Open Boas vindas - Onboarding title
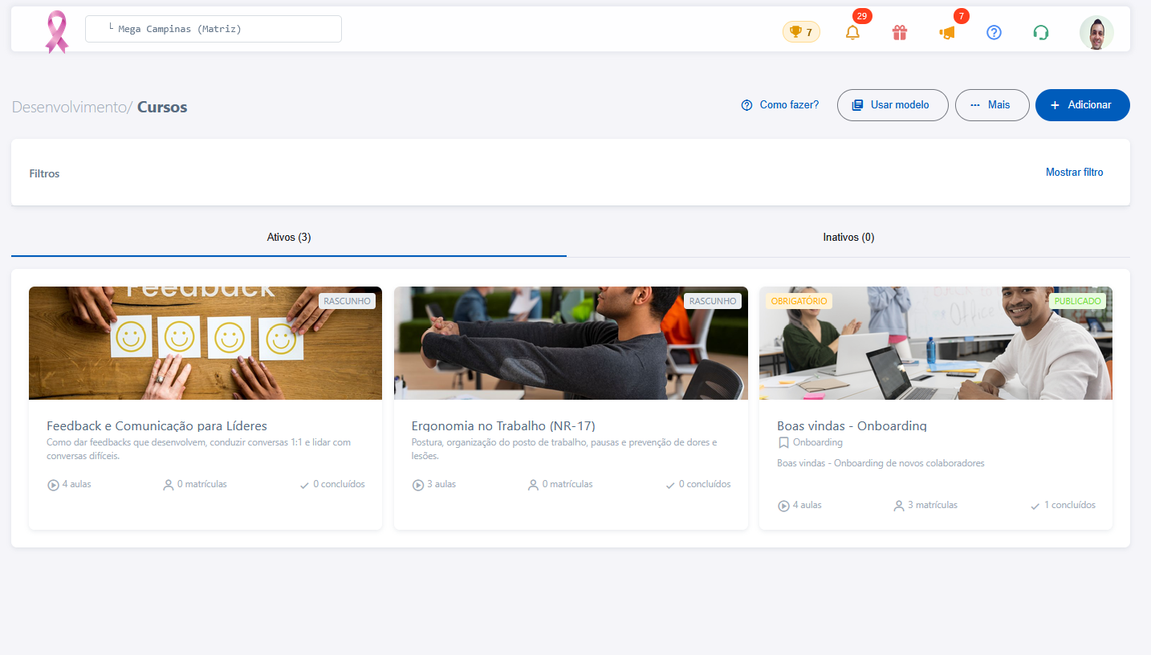This screenshot has width=1151, height=655. pos(852,425)
